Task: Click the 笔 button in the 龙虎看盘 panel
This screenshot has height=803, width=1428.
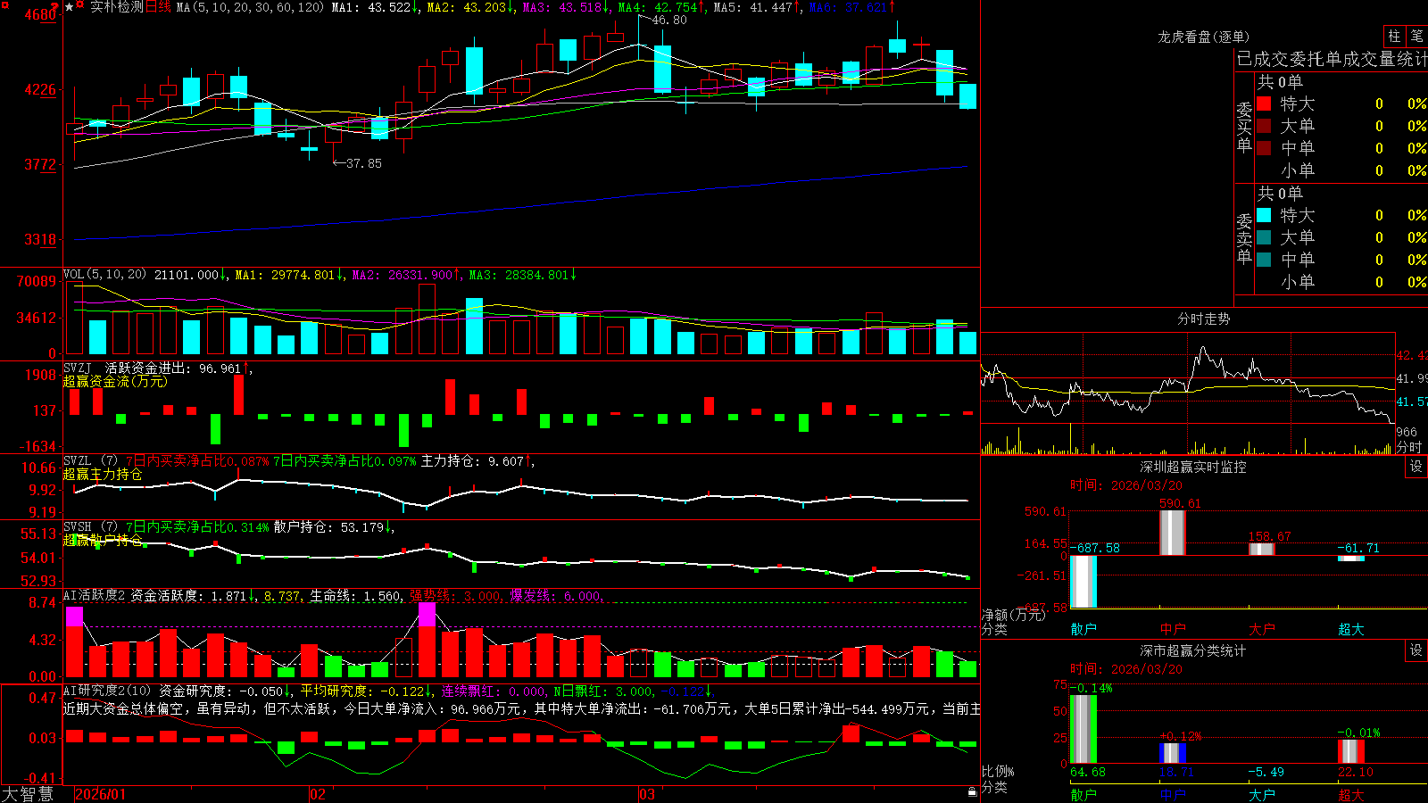Action: click(x=1416, y=36)
